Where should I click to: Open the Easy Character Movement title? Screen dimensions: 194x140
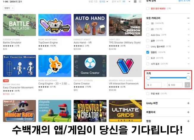point(18,88)
